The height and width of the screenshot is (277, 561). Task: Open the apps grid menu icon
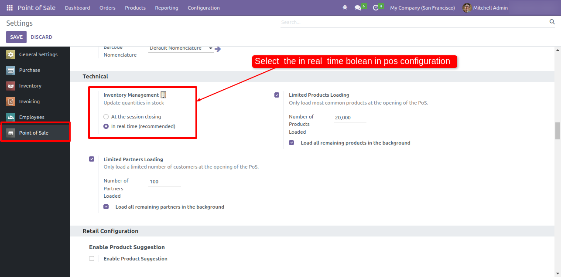click(10, 8)
